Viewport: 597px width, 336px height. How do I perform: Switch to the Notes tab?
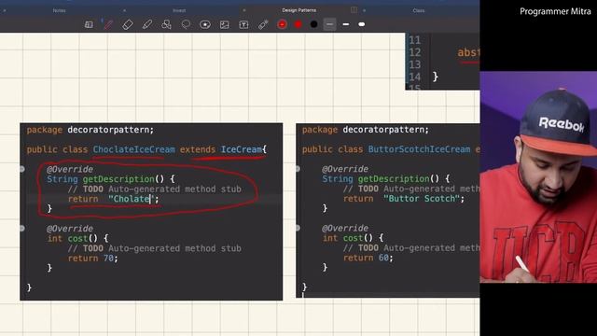coord(59,10)
